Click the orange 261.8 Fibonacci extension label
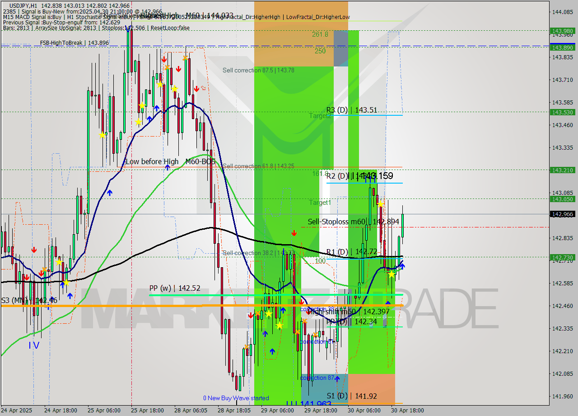 319,34
